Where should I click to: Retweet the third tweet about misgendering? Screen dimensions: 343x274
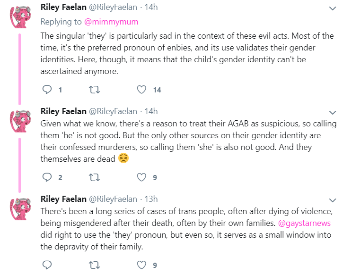point(94,265)
